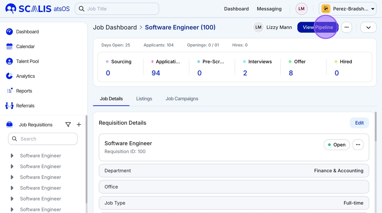Open Analytics pie chart icon
382x213 pixels.
[x=9, y=76]
